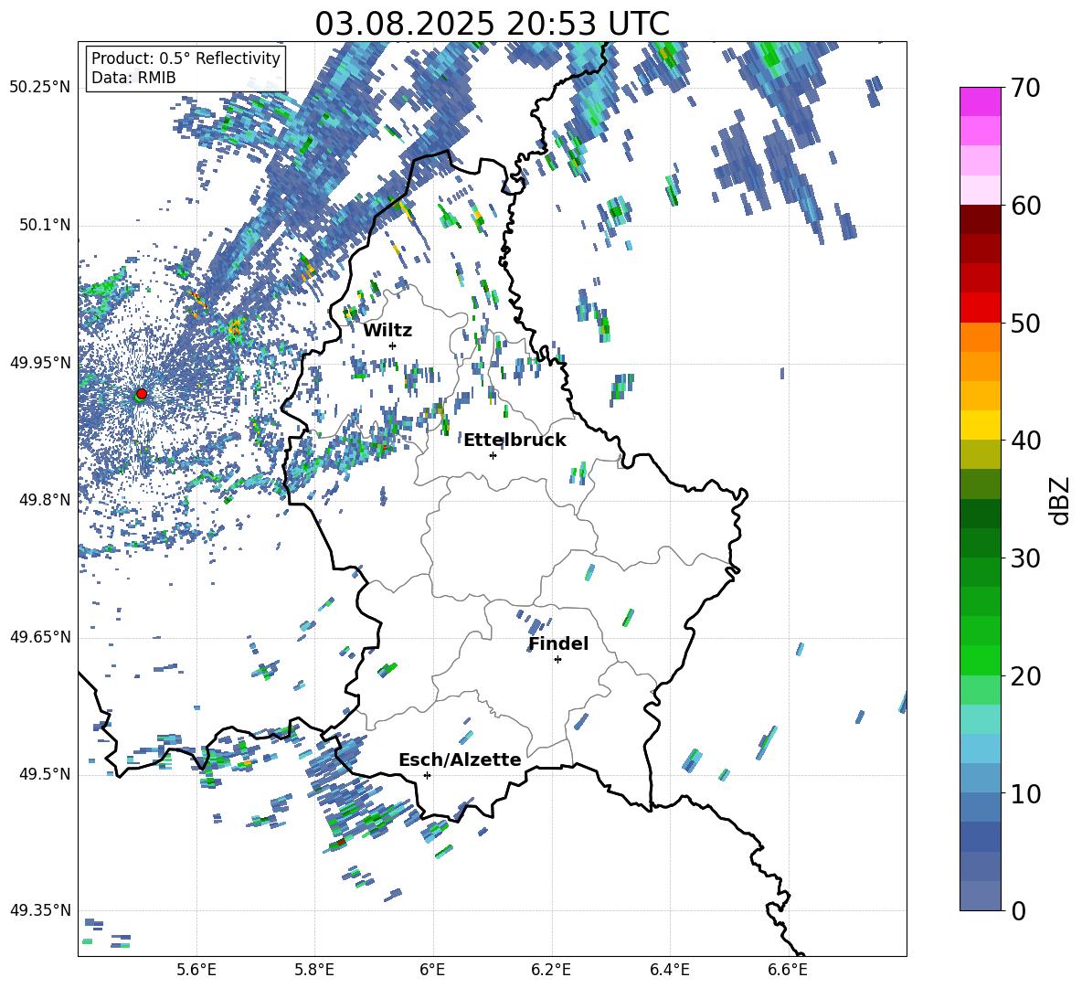Image resolution: width=1082 pixels, height=988 pixels.
Task: Click the 50.1°N latitude label
Action: pos(45,225)
